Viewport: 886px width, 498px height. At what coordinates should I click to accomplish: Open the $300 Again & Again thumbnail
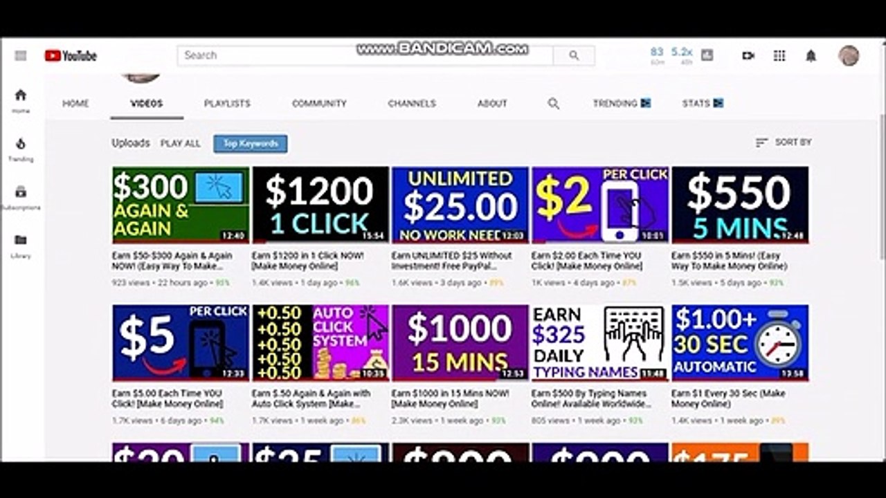pos(181,205)
